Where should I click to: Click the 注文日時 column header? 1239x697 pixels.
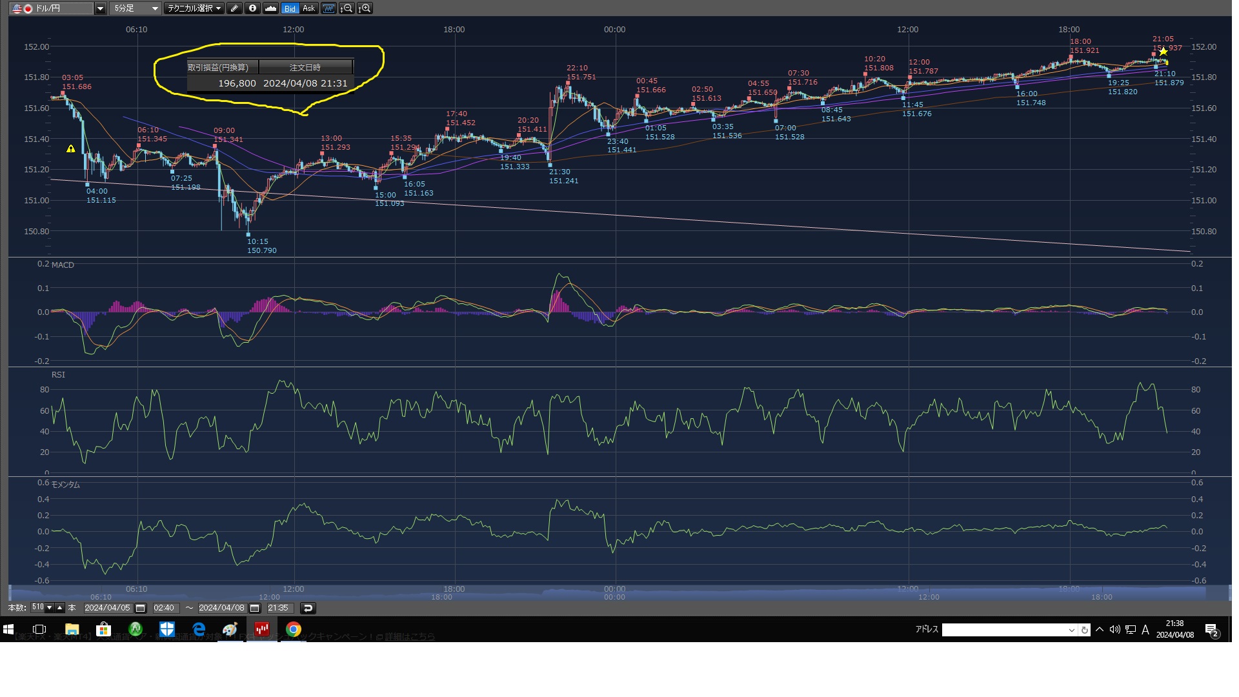tap(305, 67)
